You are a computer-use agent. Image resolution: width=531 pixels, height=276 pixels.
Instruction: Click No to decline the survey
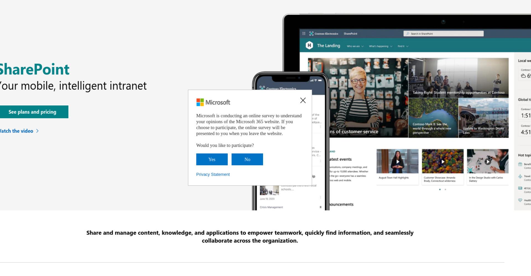(247, 159)
